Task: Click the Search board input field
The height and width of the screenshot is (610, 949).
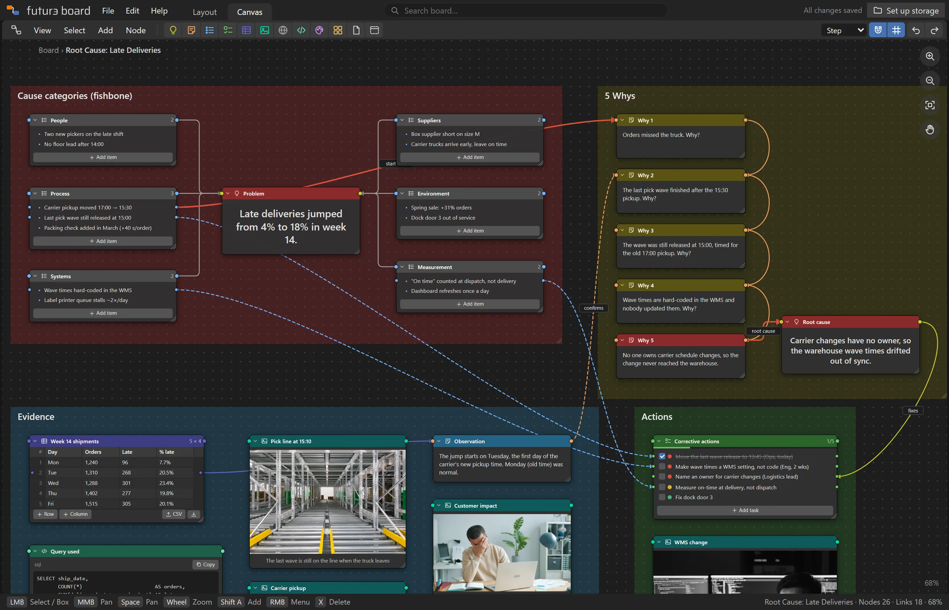Action: (x=526, y=11)
